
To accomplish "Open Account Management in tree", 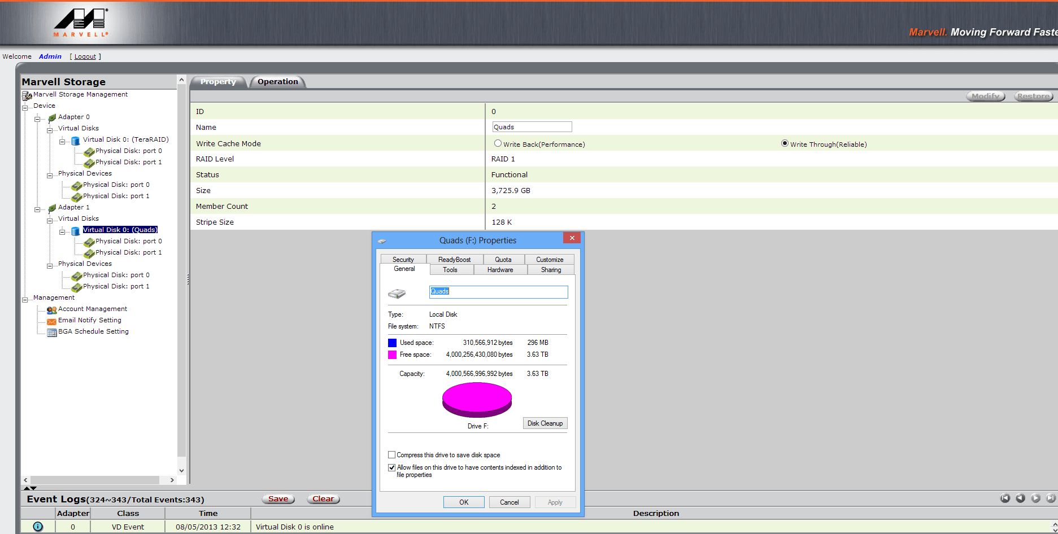I will coord(93,309).
